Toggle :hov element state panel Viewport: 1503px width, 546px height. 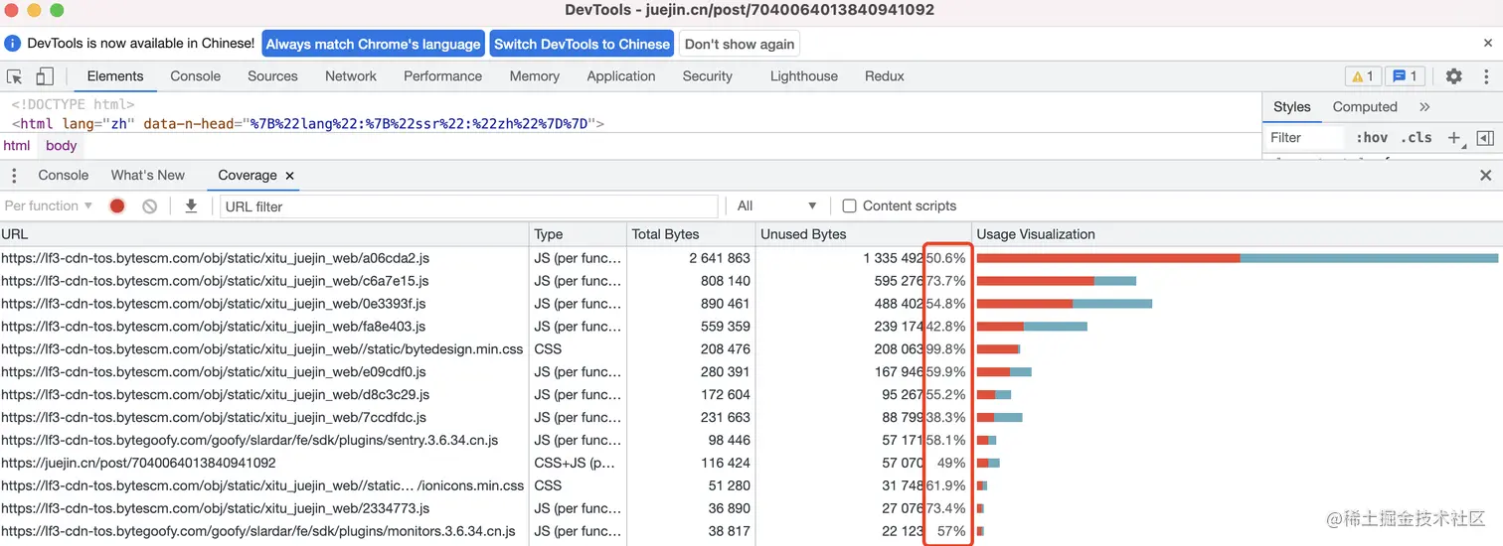pos(1372,138)
